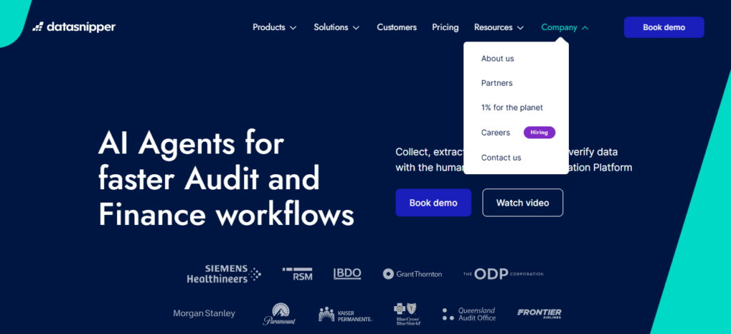Click the Frontier Airlines logo
Image resolution: width=731 pixels, height=334 pixels.
[x=540, y=313]
